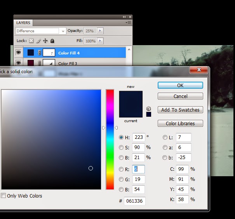Select the Color Fill 4 layer name
This screenshot has width=235, height=219.
click(69, 53)
